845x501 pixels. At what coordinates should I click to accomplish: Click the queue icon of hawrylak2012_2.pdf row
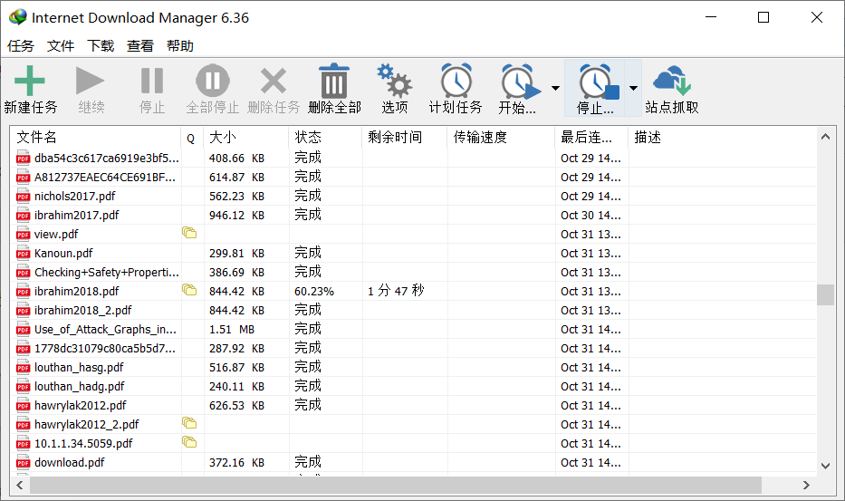[x=189, y=423]
